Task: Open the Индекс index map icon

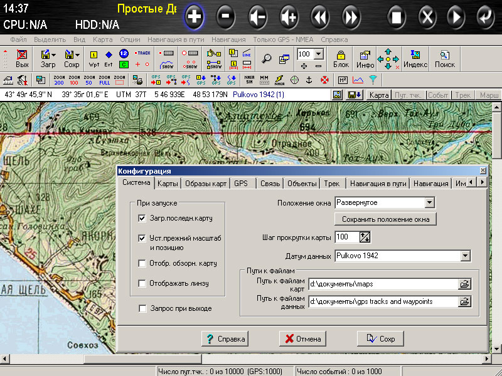Action: tap(415, 59)
